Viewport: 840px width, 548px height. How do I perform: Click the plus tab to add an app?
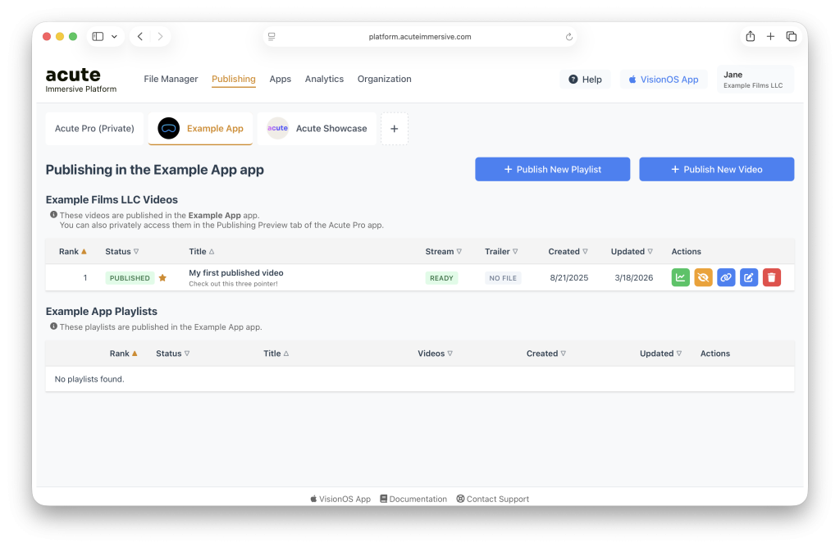(x=395, y=129)
